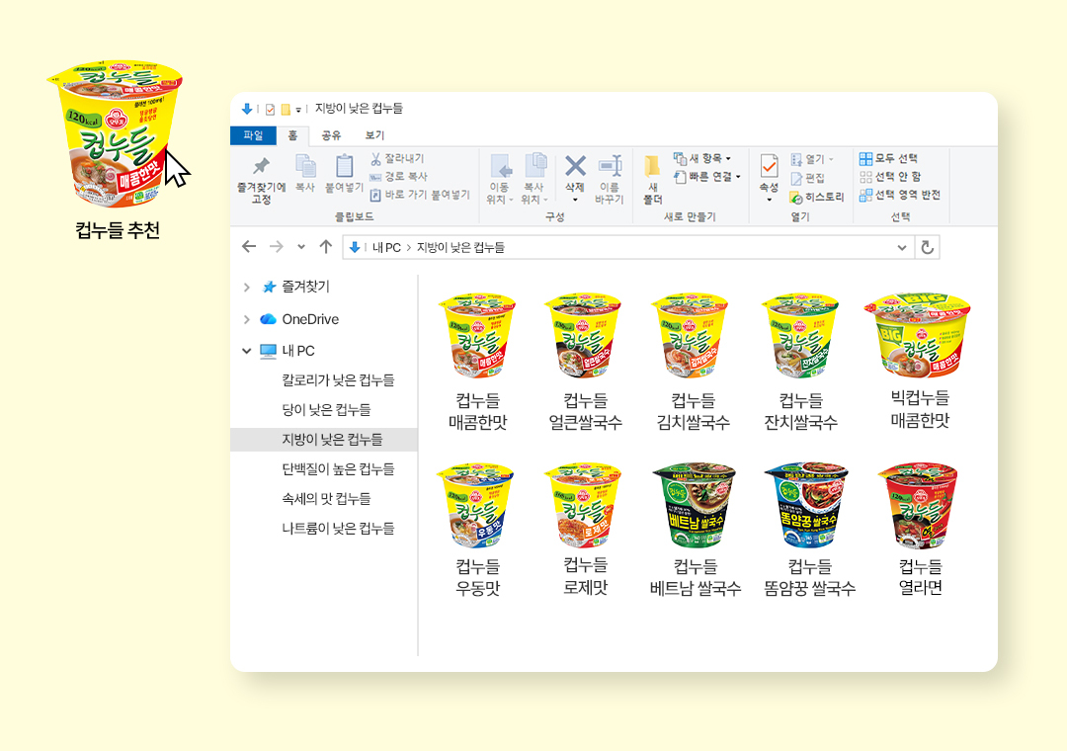Click 바로 가기 붙여넣기 paste shortcut
This screenshot has height=751, width=1067.
point(419,195)
